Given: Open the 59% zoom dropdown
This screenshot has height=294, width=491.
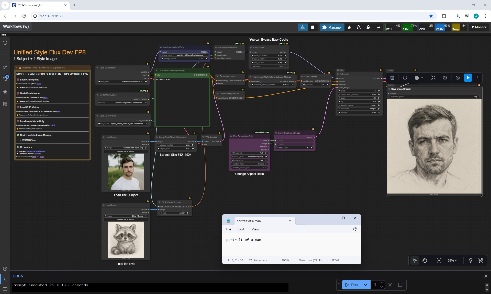Looking at the screenshot, I should 452,260.
